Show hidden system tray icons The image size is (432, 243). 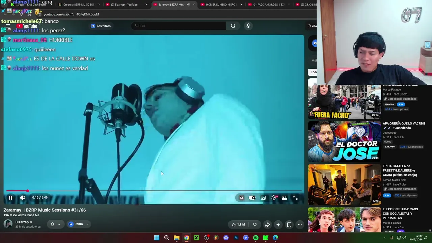(384, 238)
